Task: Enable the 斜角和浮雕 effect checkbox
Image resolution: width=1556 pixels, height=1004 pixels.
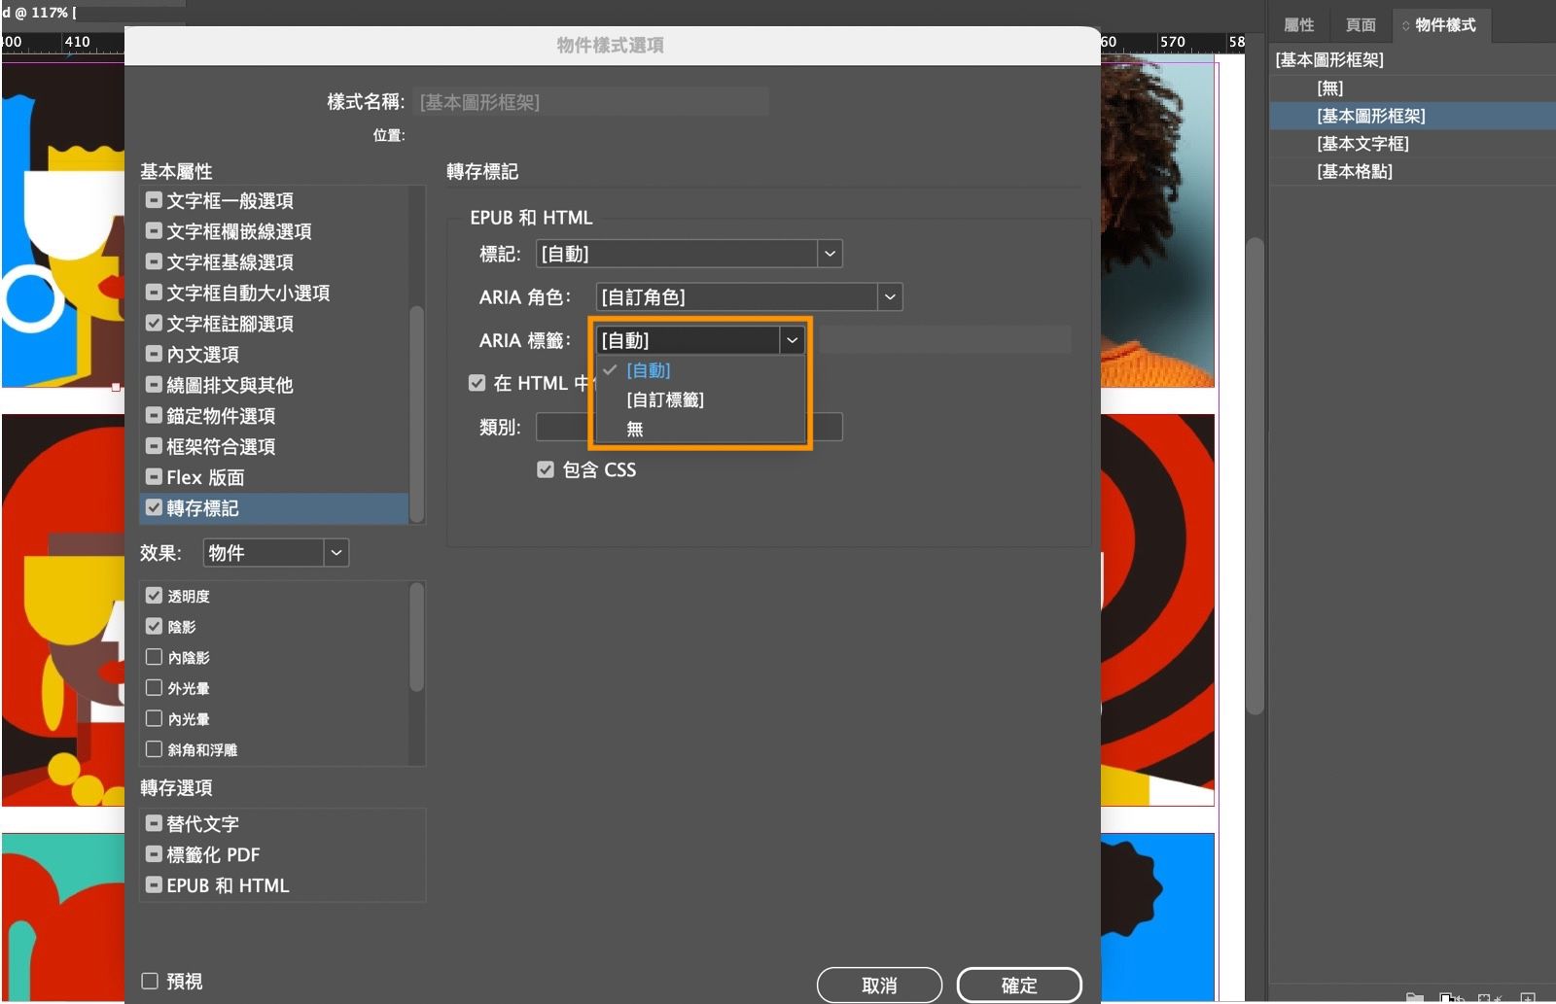Action: tap(154, 749)
